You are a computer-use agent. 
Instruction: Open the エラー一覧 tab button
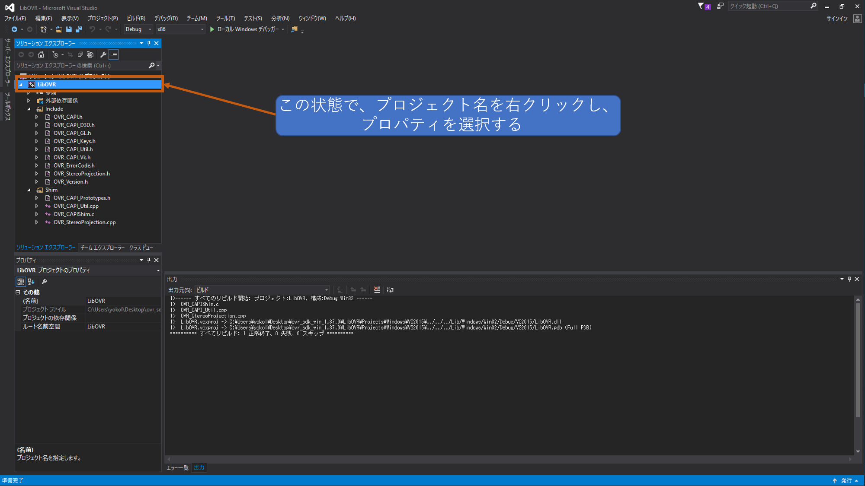(x=178, y=468)
